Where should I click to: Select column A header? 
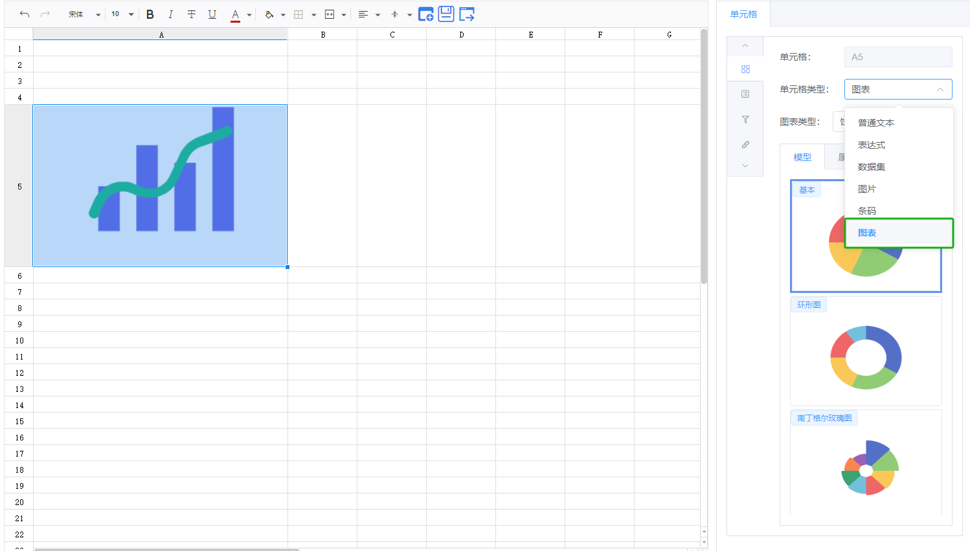coord(161,34)
